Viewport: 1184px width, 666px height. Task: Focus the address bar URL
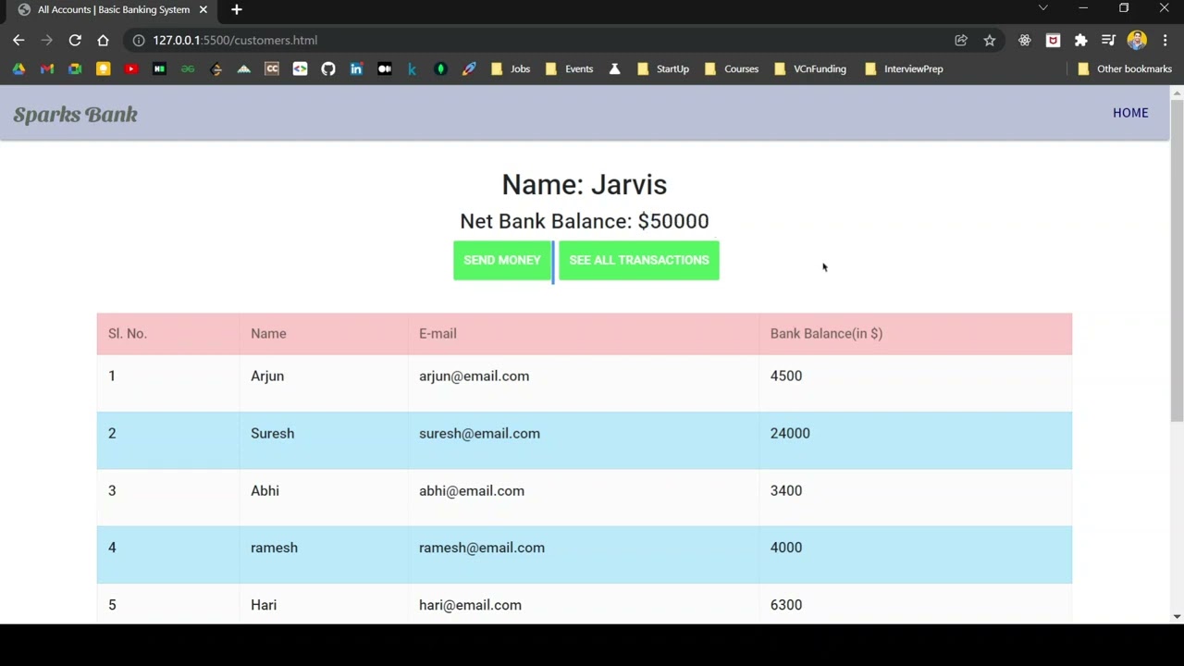235,40
